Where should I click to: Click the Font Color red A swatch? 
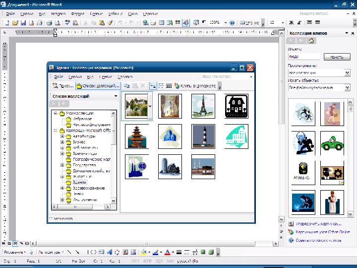tap(168, 252)
